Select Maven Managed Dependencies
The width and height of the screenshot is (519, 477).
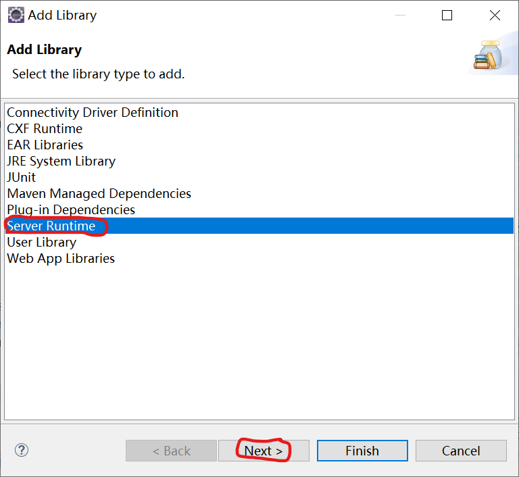pos(99,194)
